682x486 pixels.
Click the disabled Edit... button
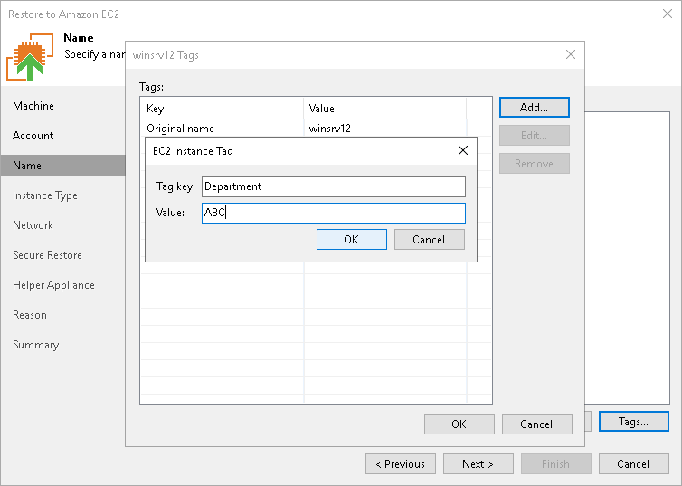point(535,136)
